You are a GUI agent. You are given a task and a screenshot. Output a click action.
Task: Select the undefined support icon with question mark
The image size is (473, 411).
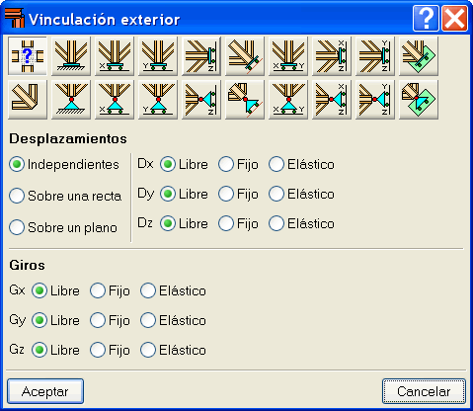point(28,56)
